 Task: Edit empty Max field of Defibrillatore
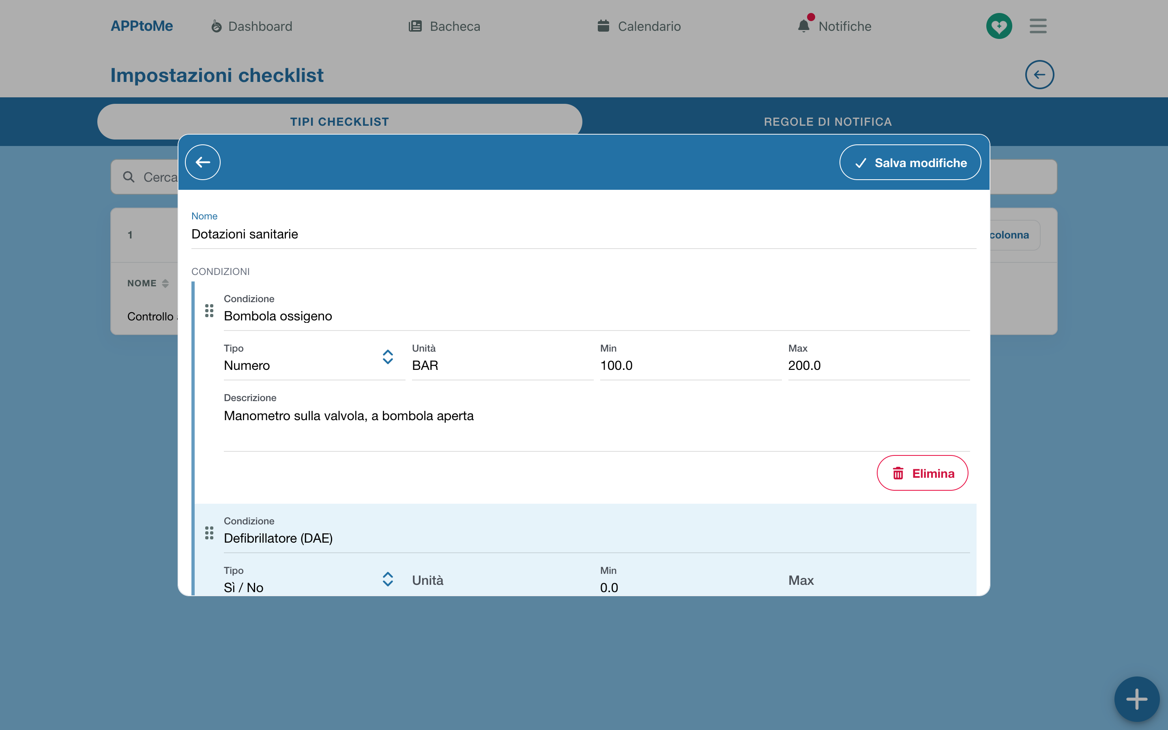[x=879, y=580]
